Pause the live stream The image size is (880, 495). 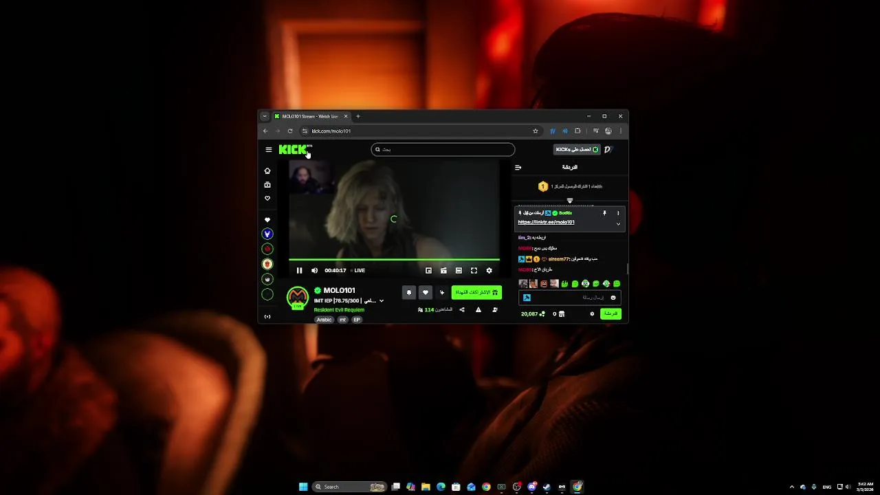point(299,270)
